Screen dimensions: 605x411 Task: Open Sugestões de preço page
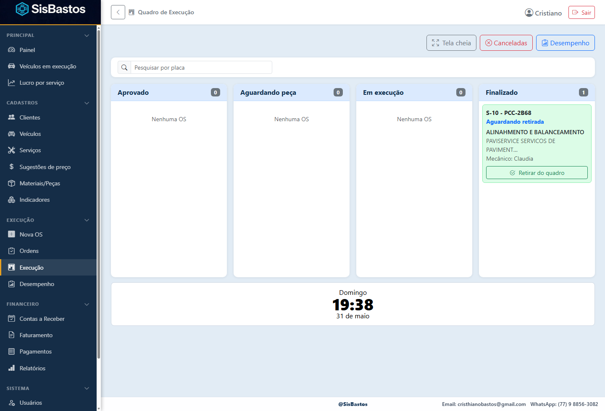[x=48, y=167]
